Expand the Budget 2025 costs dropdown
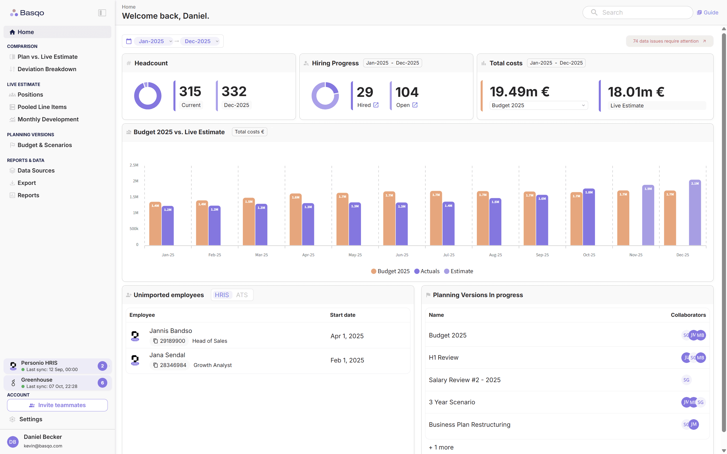Image resolution: width=727 pixels, height=454 pixels. (538, 105)
